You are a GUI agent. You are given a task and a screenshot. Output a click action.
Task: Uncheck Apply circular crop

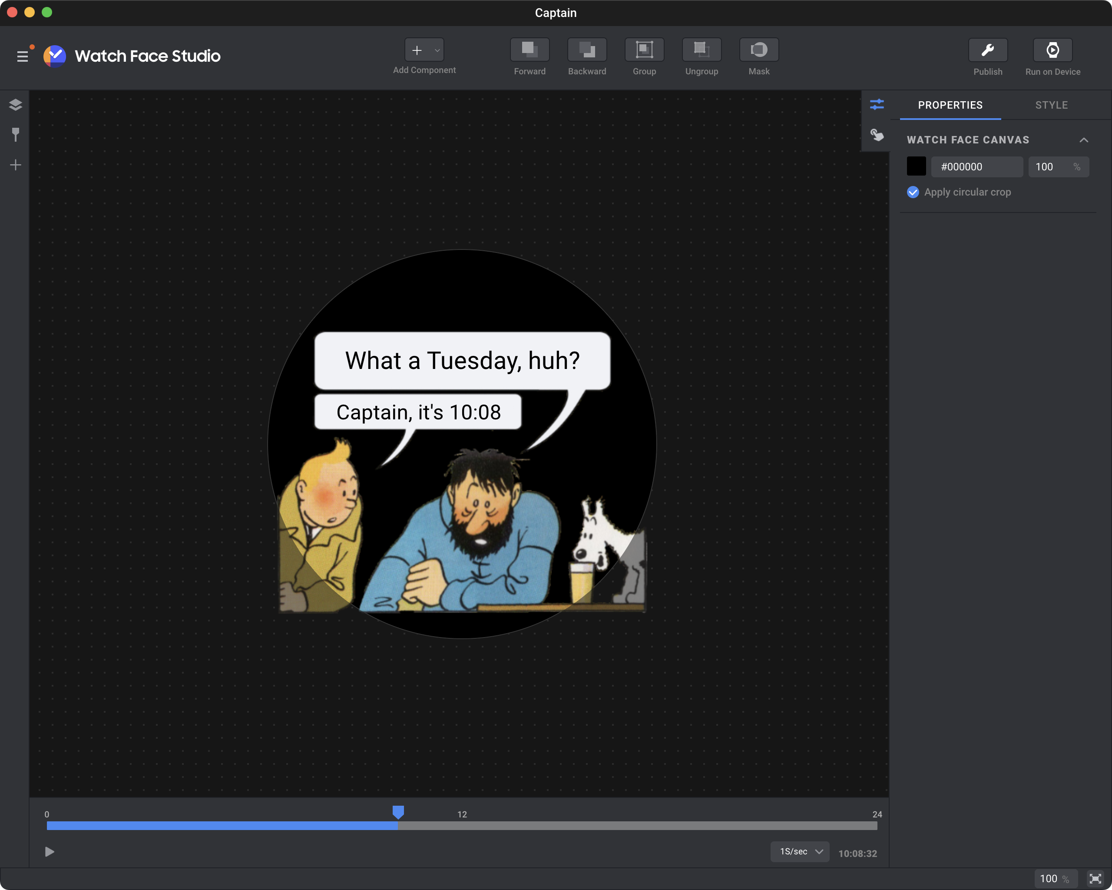tap(912, 192)
